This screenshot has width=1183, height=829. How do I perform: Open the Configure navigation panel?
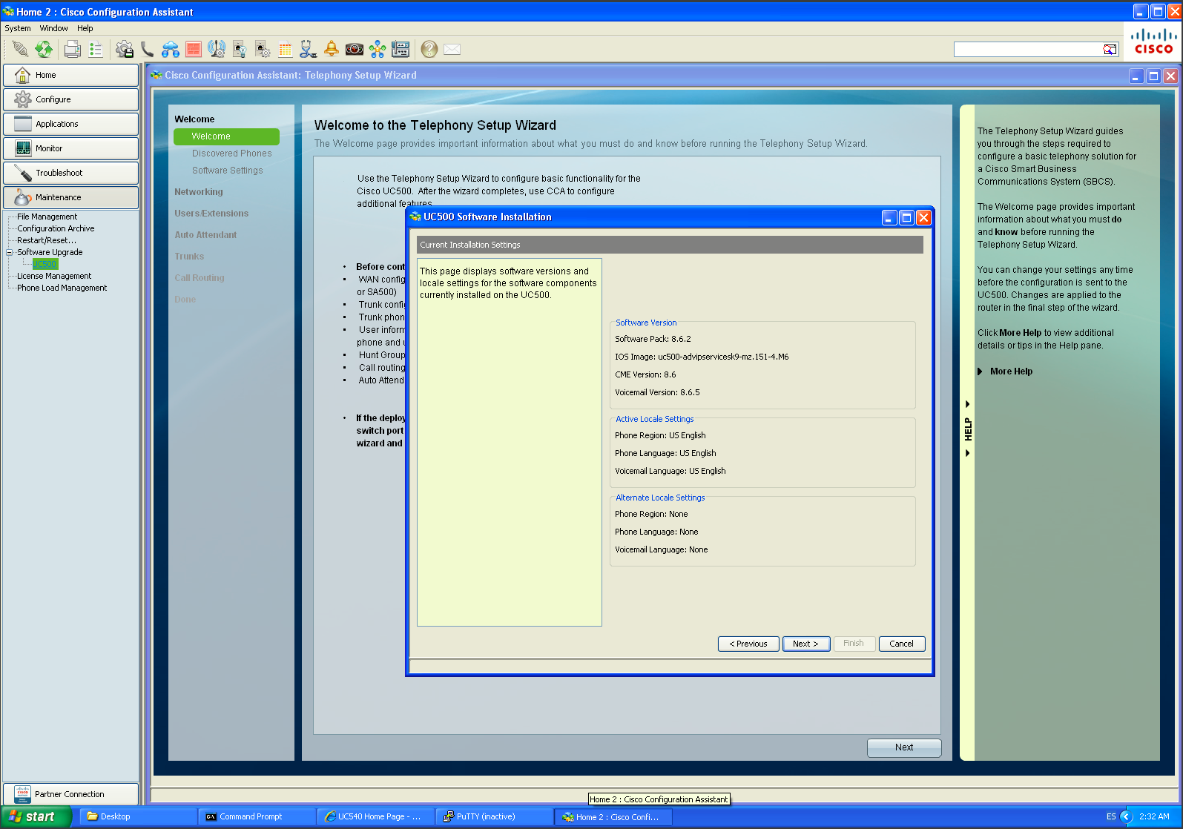(70, 99)
